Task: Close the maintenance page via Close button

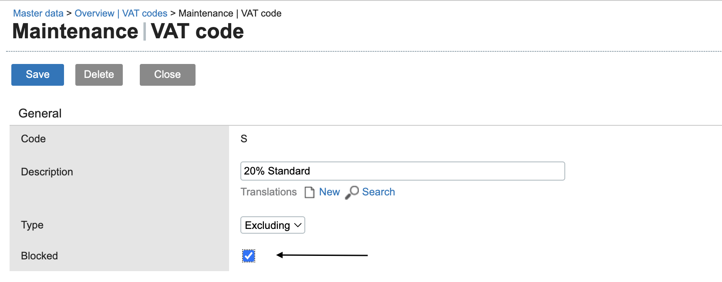Action: pyautogui.click(x=167, y=75)
